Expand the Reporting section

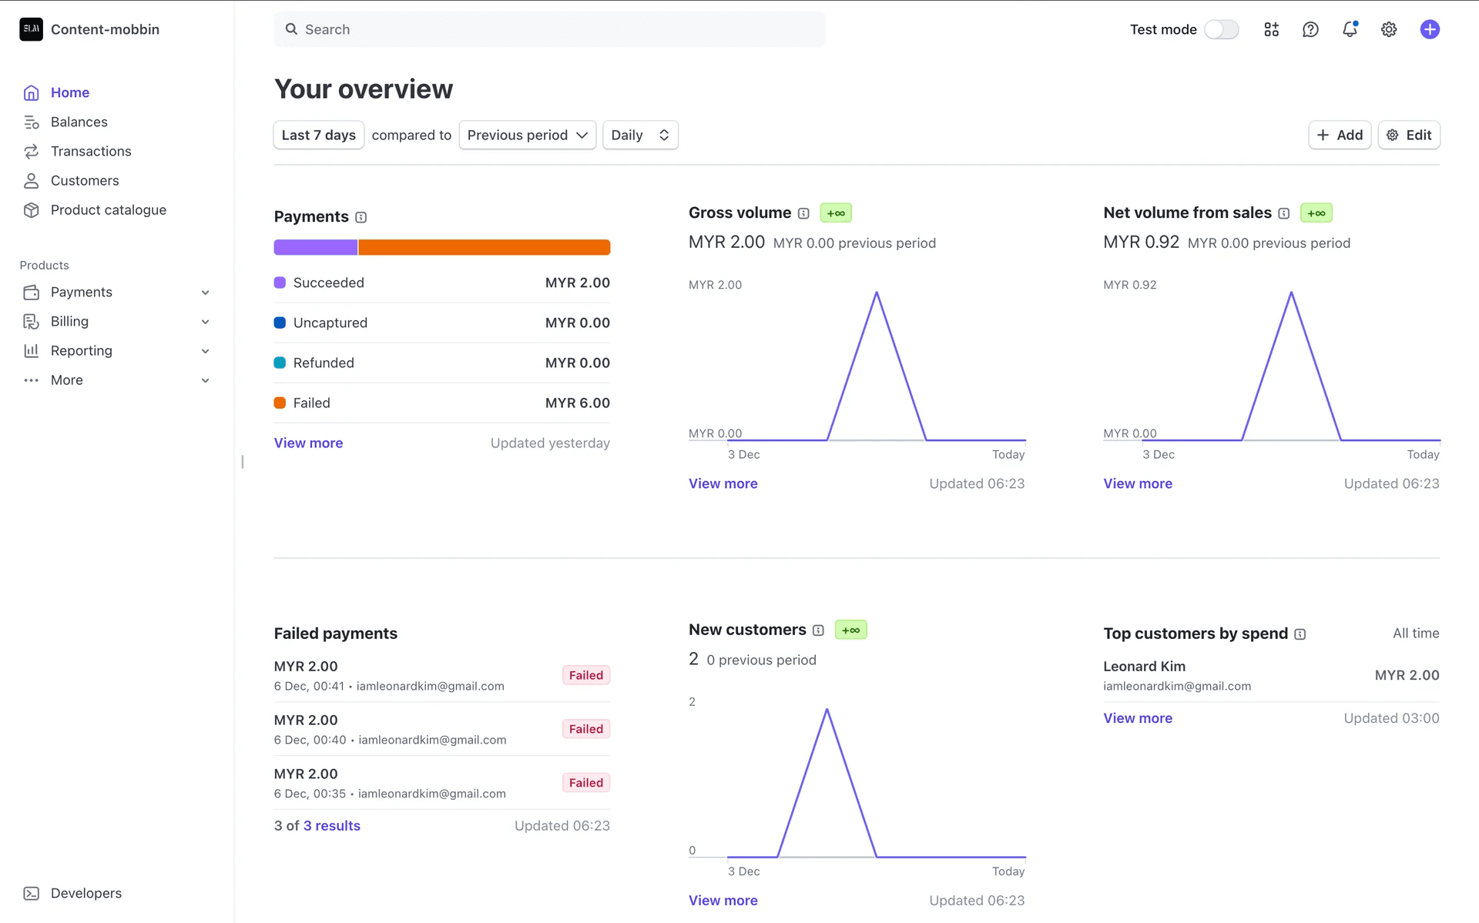[80, 350]
